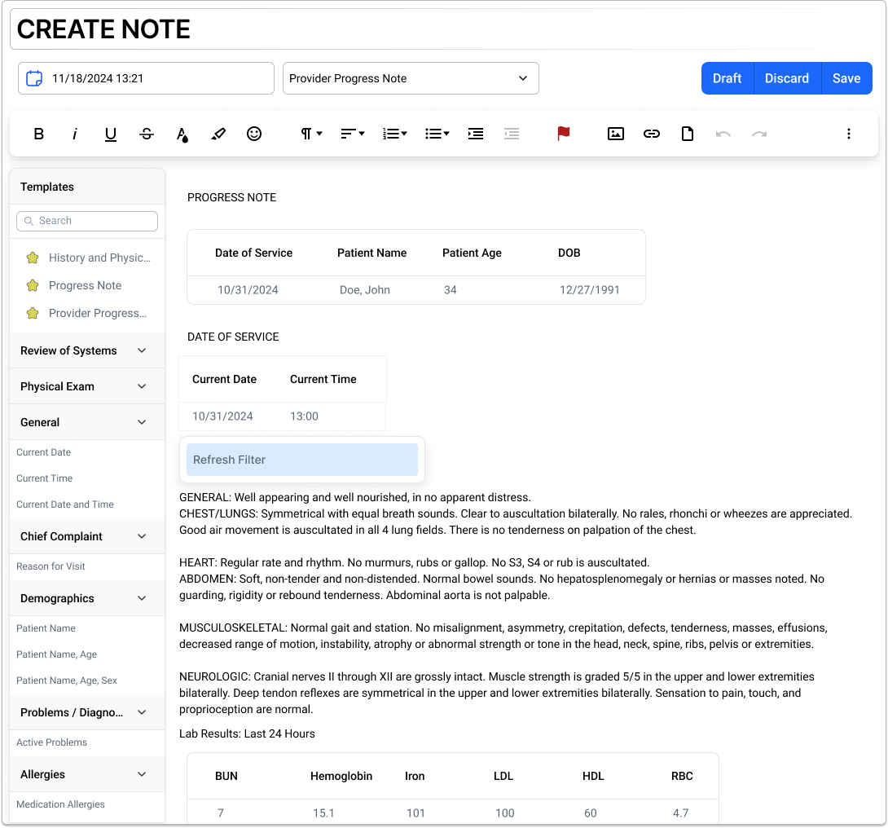This screenshot has height=828, width=888.
Task: Click the date and time field
Action: [146, 78]
